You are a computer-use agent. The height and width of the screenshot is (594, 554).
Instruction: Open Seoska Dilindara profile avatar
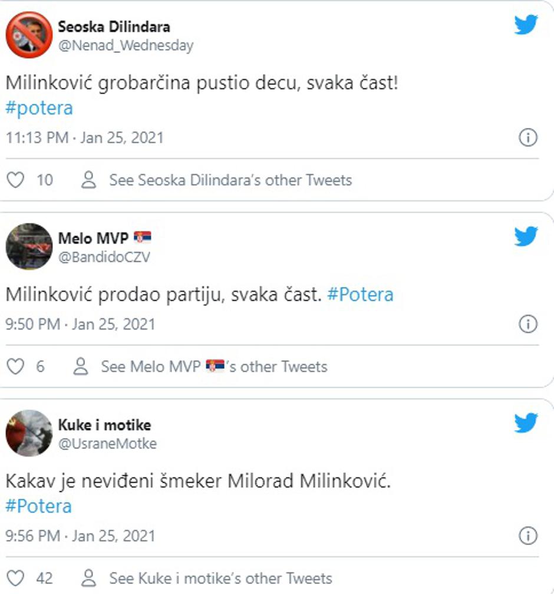point(29,35)
